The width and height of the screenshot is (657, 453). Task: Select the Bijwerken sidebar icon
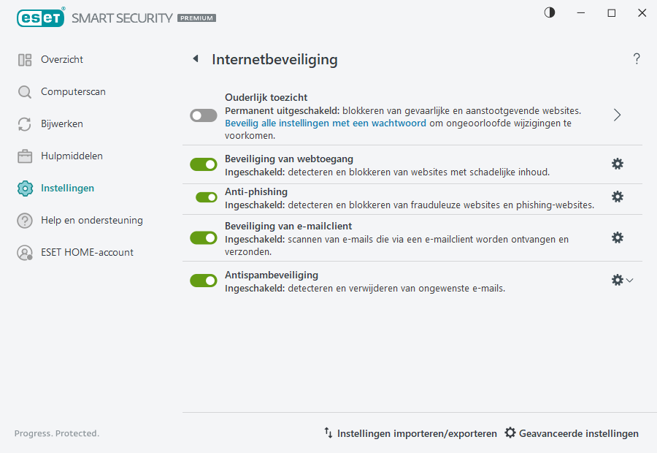pyautogui.click(x=24, y=123)
